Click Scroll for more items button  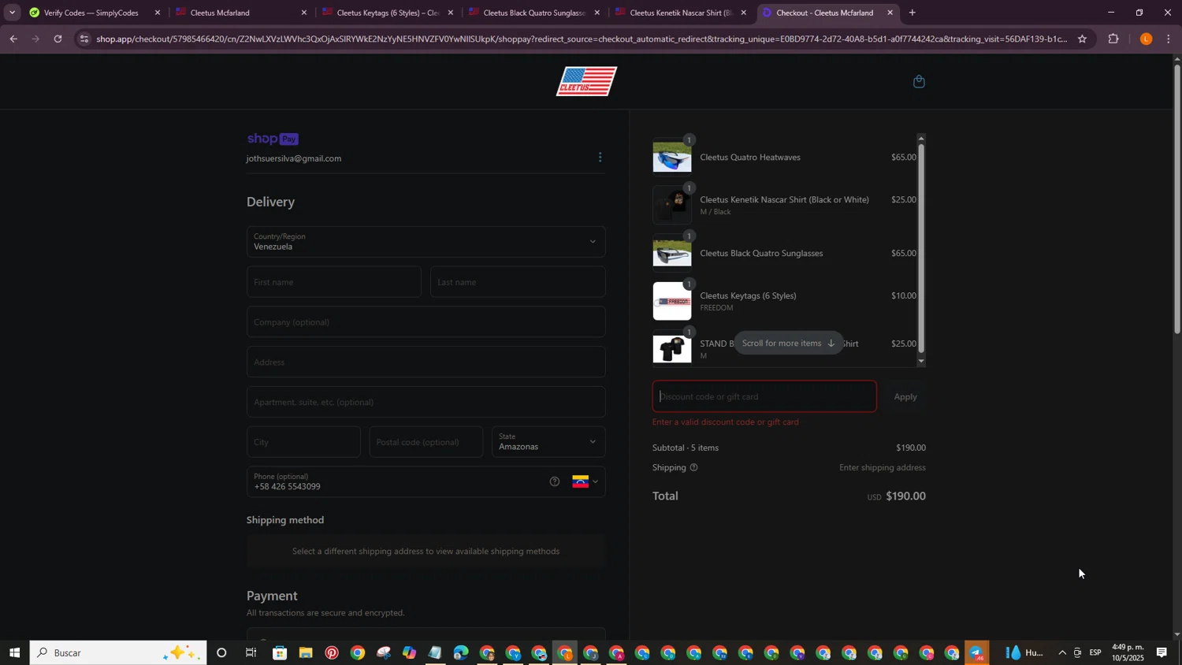tap(789, 344)
